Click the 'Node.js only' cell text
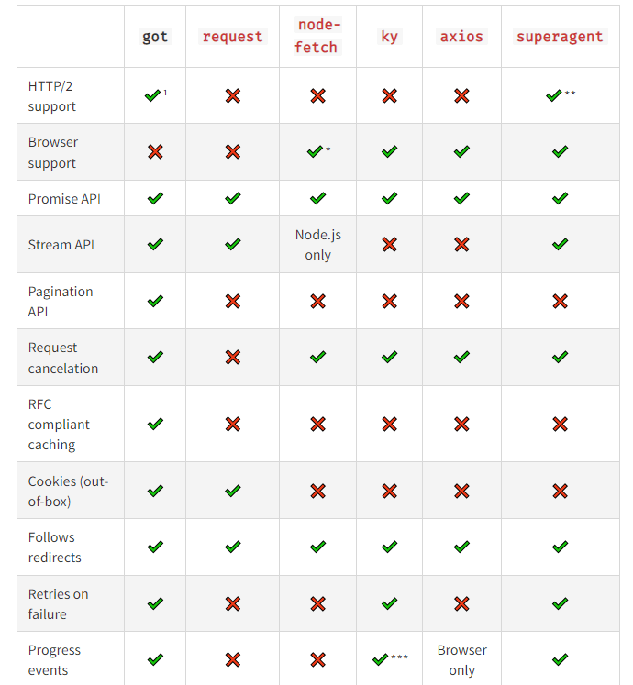This screenshot has width=633, height=685. point(317,245)
